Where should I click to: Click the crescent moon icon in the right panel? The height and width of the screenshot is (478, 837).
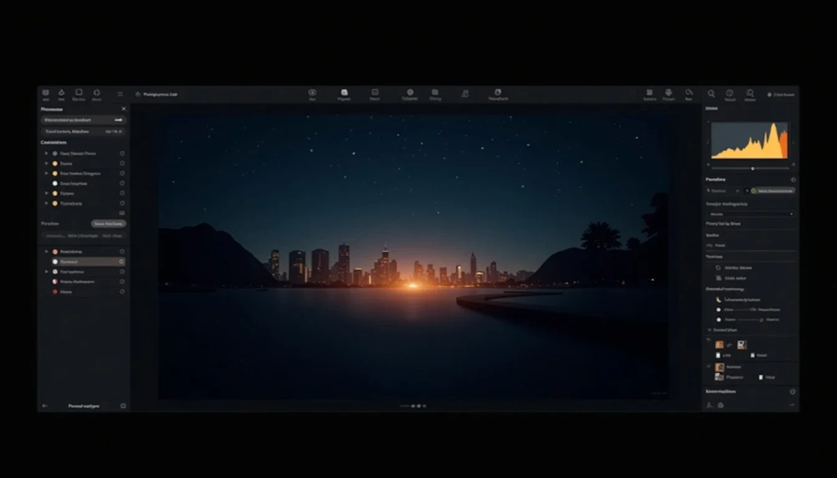click(x=719, y=299)
